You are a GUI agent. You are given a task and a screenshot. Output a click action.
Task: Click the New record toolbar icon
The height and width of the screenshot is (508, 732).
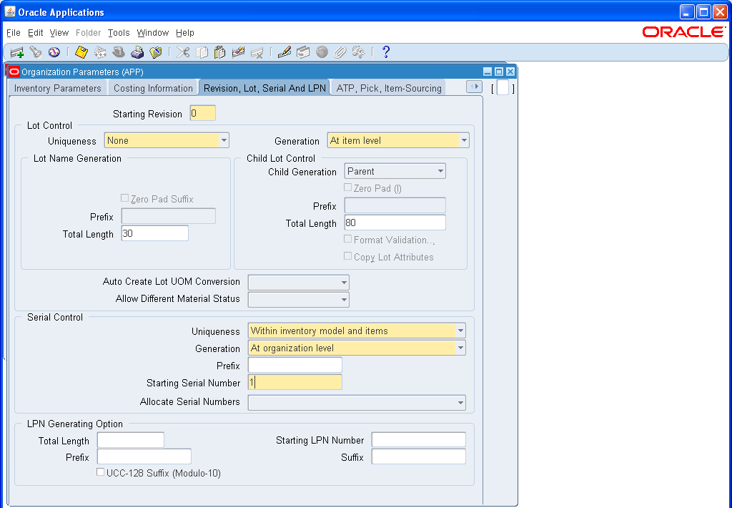(x=17, y=52)
